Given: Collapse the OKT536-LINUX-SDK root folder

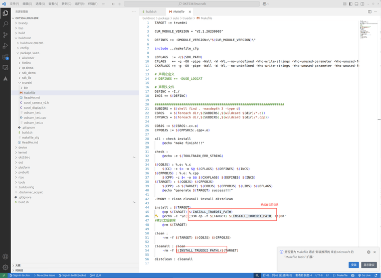Looking at the screenshot, I should pyautogui.click(x=75, y=18).
